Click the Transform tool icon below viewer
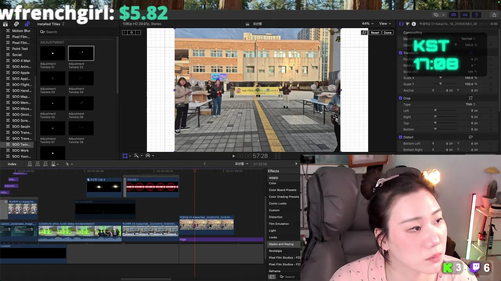This screenshot has width=501, height=281. pyautogui.click(x=125, y=156)
